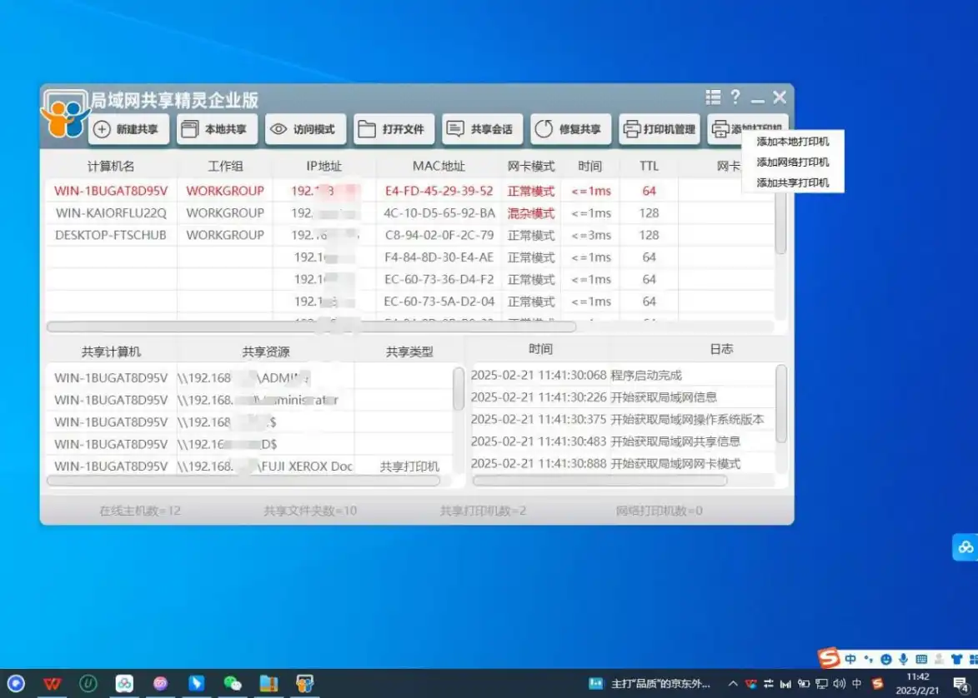Select 添加共享打印机 menu entry

coord(792,182)
